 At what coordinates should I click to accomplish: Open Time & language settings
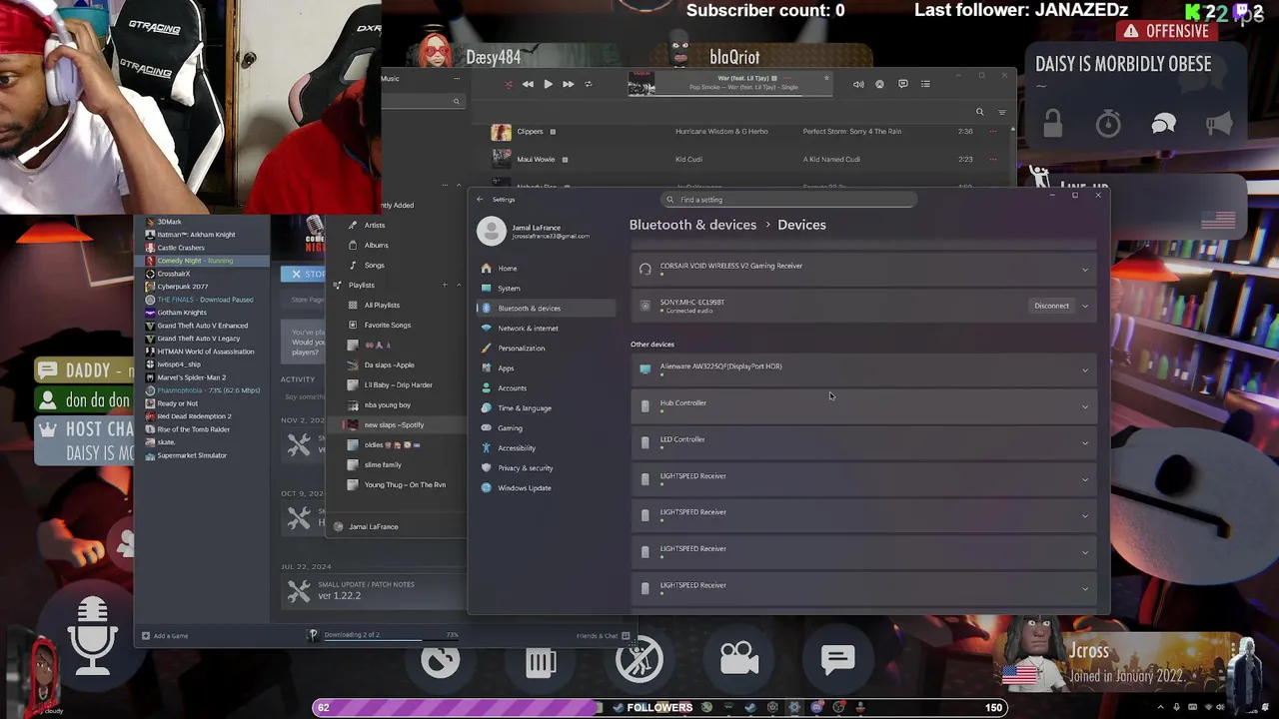[x=548, y=407]
